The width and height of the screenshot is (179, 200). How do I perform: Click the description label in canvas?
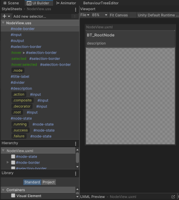click(96, 43)
